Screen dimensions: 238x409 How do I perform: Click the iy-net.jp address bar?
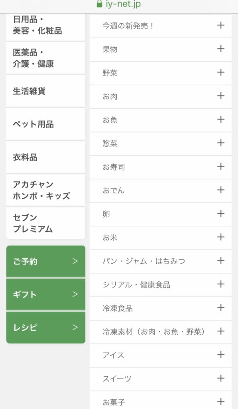119,4
